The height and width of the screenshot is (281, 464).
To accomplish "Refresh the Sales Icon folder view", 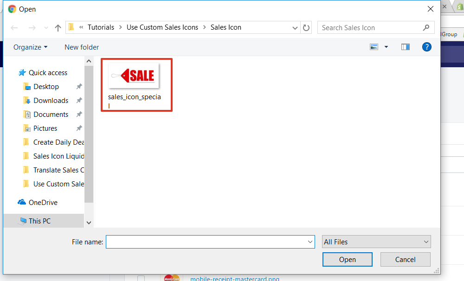I will (306, 27).
